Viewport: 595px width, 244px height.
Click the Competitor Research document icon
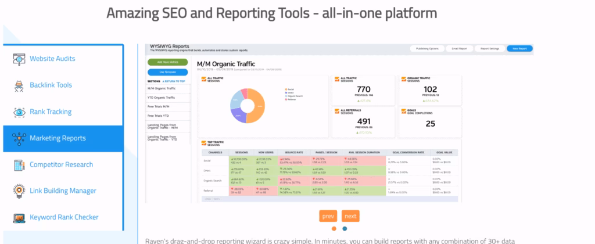tap(18, 165)
